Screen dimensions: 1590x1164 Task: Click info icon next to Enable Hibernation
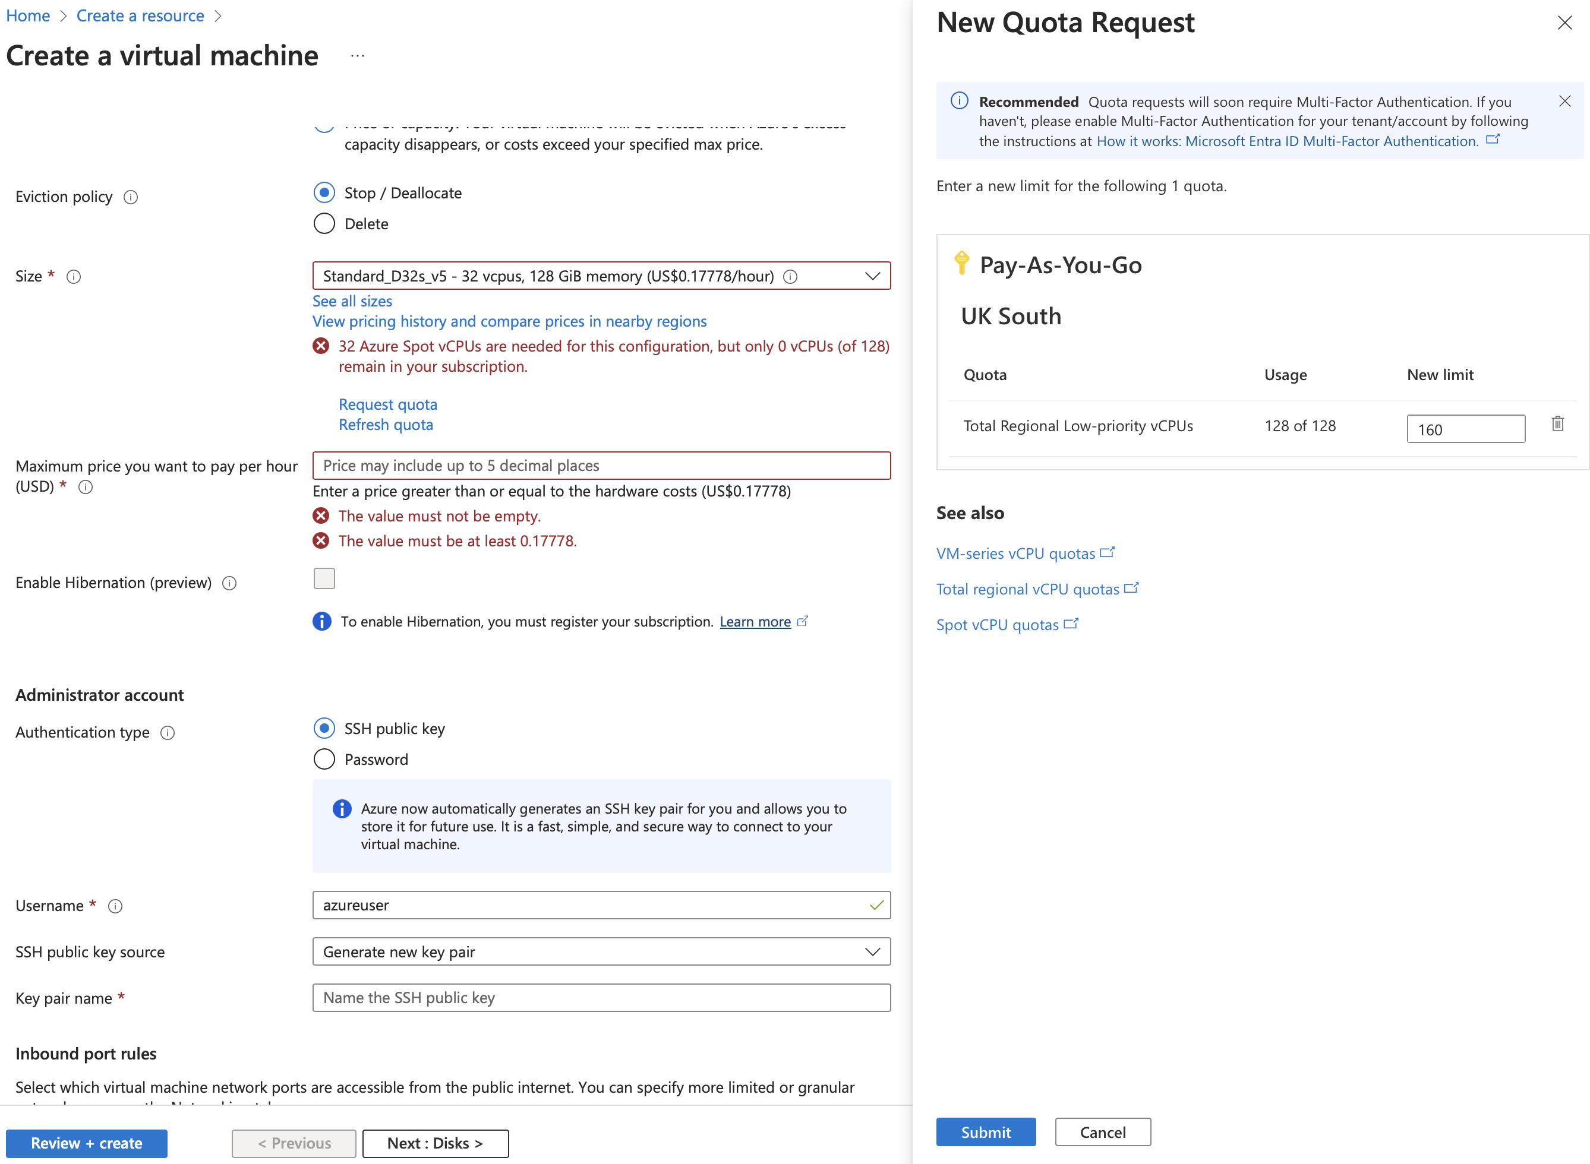click(x=229, y=583)
